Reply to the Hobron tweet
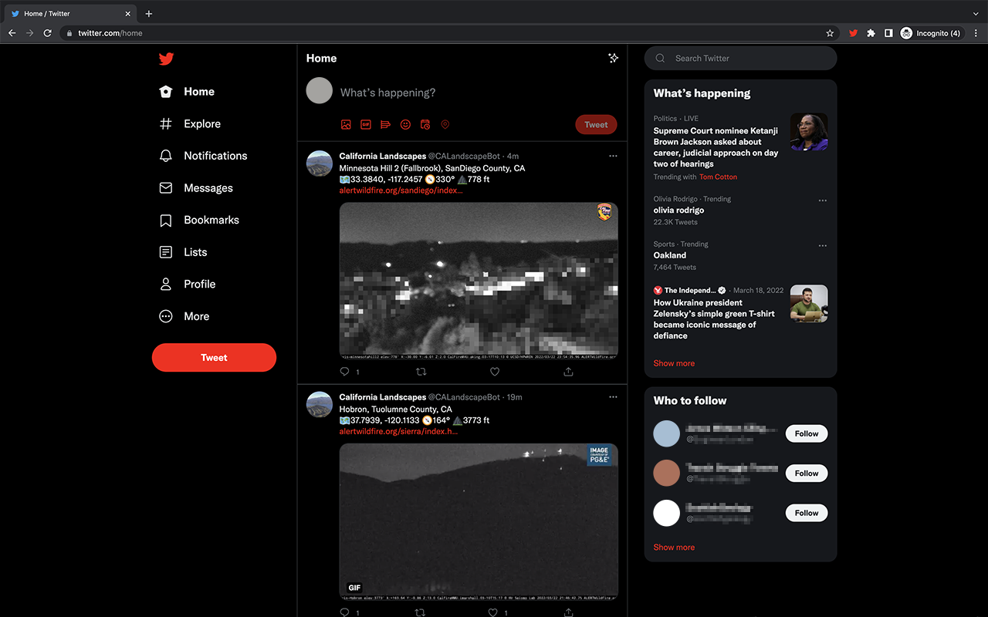 coord(345,612)
